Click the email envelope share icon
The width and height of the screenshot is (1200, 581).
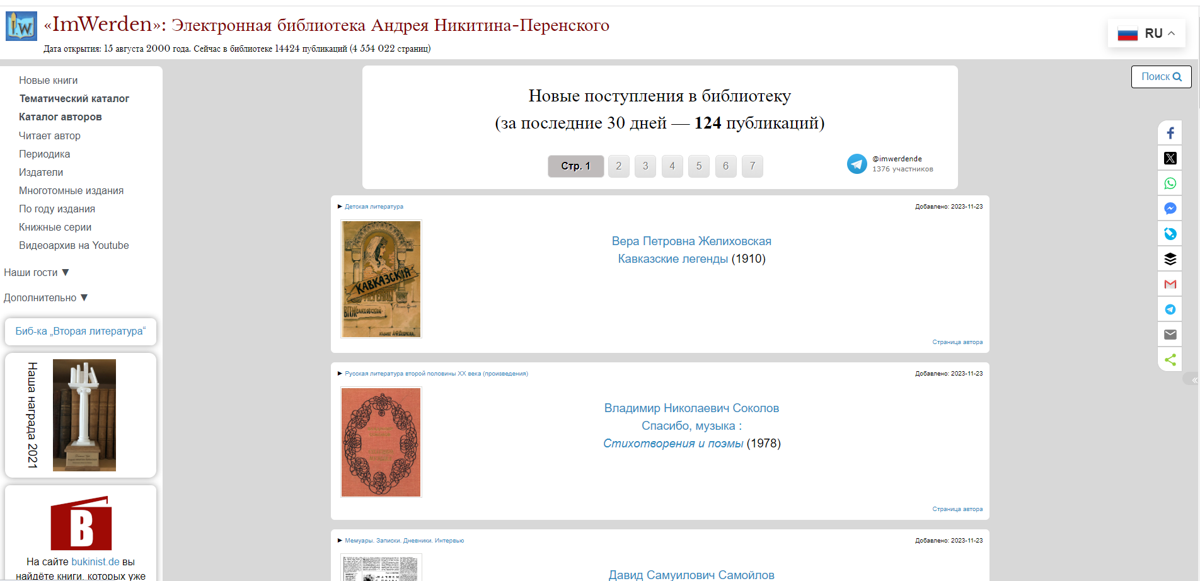point(1170,335)
